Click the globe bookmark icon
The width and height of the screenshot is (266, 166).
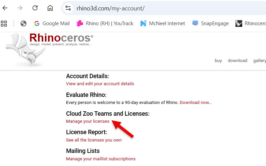pyautogui.click(x=23, y=23)
